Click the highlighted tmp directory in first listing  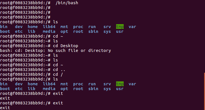pyautogui.click(x=120, y=27)
